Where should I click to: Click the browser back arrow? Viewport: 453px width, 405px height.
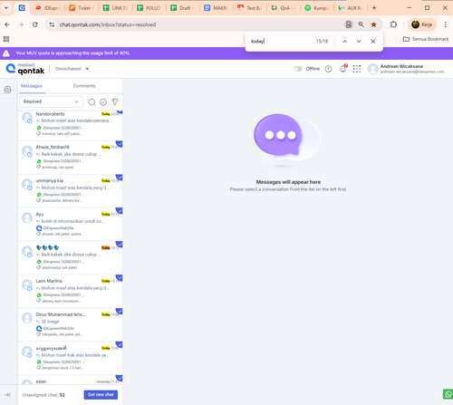(7, 24)
